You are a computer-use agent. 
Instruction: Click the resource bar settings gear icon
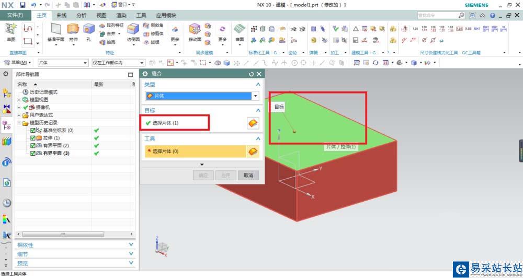(6, 74)
